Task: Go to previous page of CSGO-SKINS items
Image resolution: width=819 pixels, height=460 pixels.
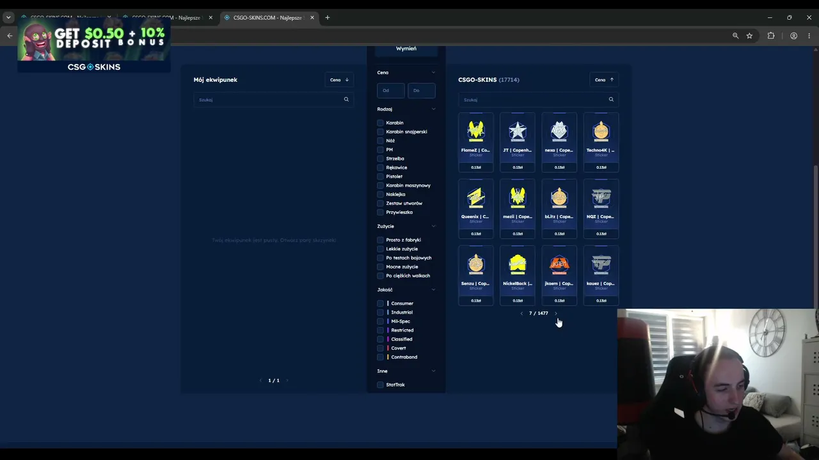Action: (x=521, y=314)
